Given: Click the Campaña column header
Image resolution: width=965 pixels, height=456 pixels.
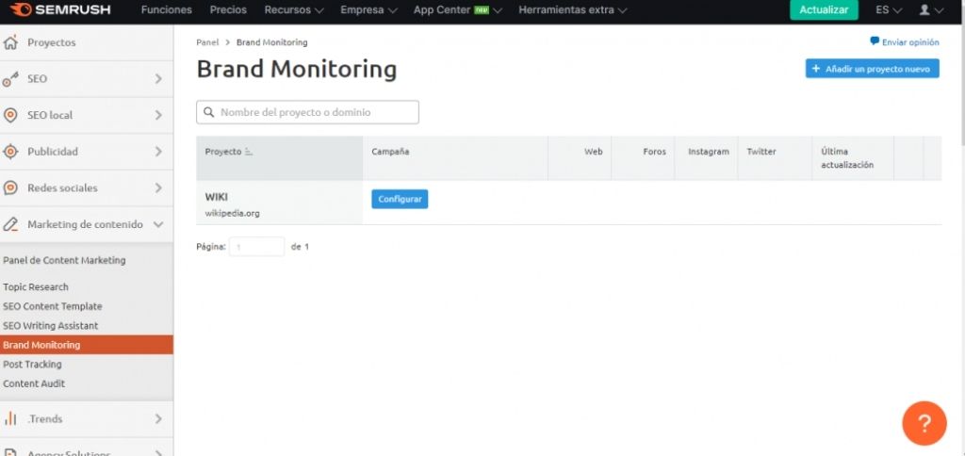Looking at the screenshot, I should click(x=390, y=152).
